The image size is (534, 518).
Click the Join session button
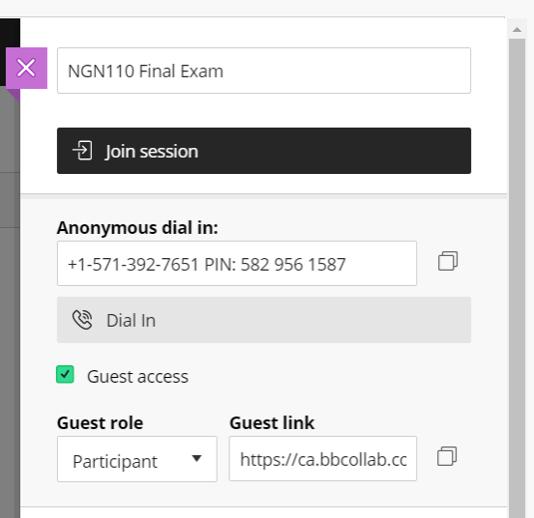(x=264, y=151)
